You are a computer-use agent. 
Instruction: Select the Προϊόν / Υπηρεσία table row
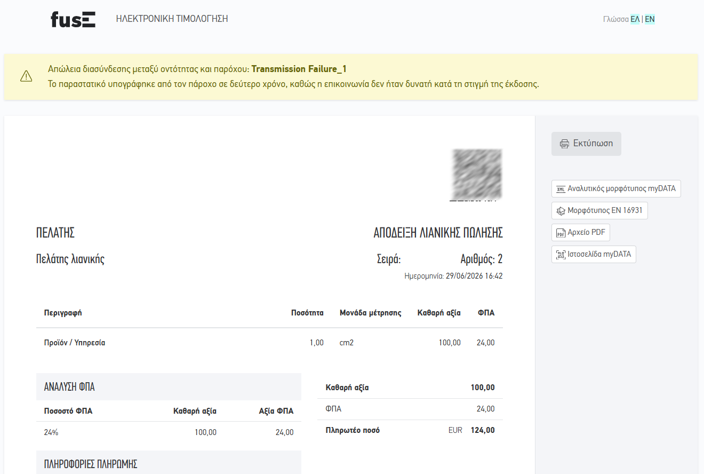pos(269,343)
